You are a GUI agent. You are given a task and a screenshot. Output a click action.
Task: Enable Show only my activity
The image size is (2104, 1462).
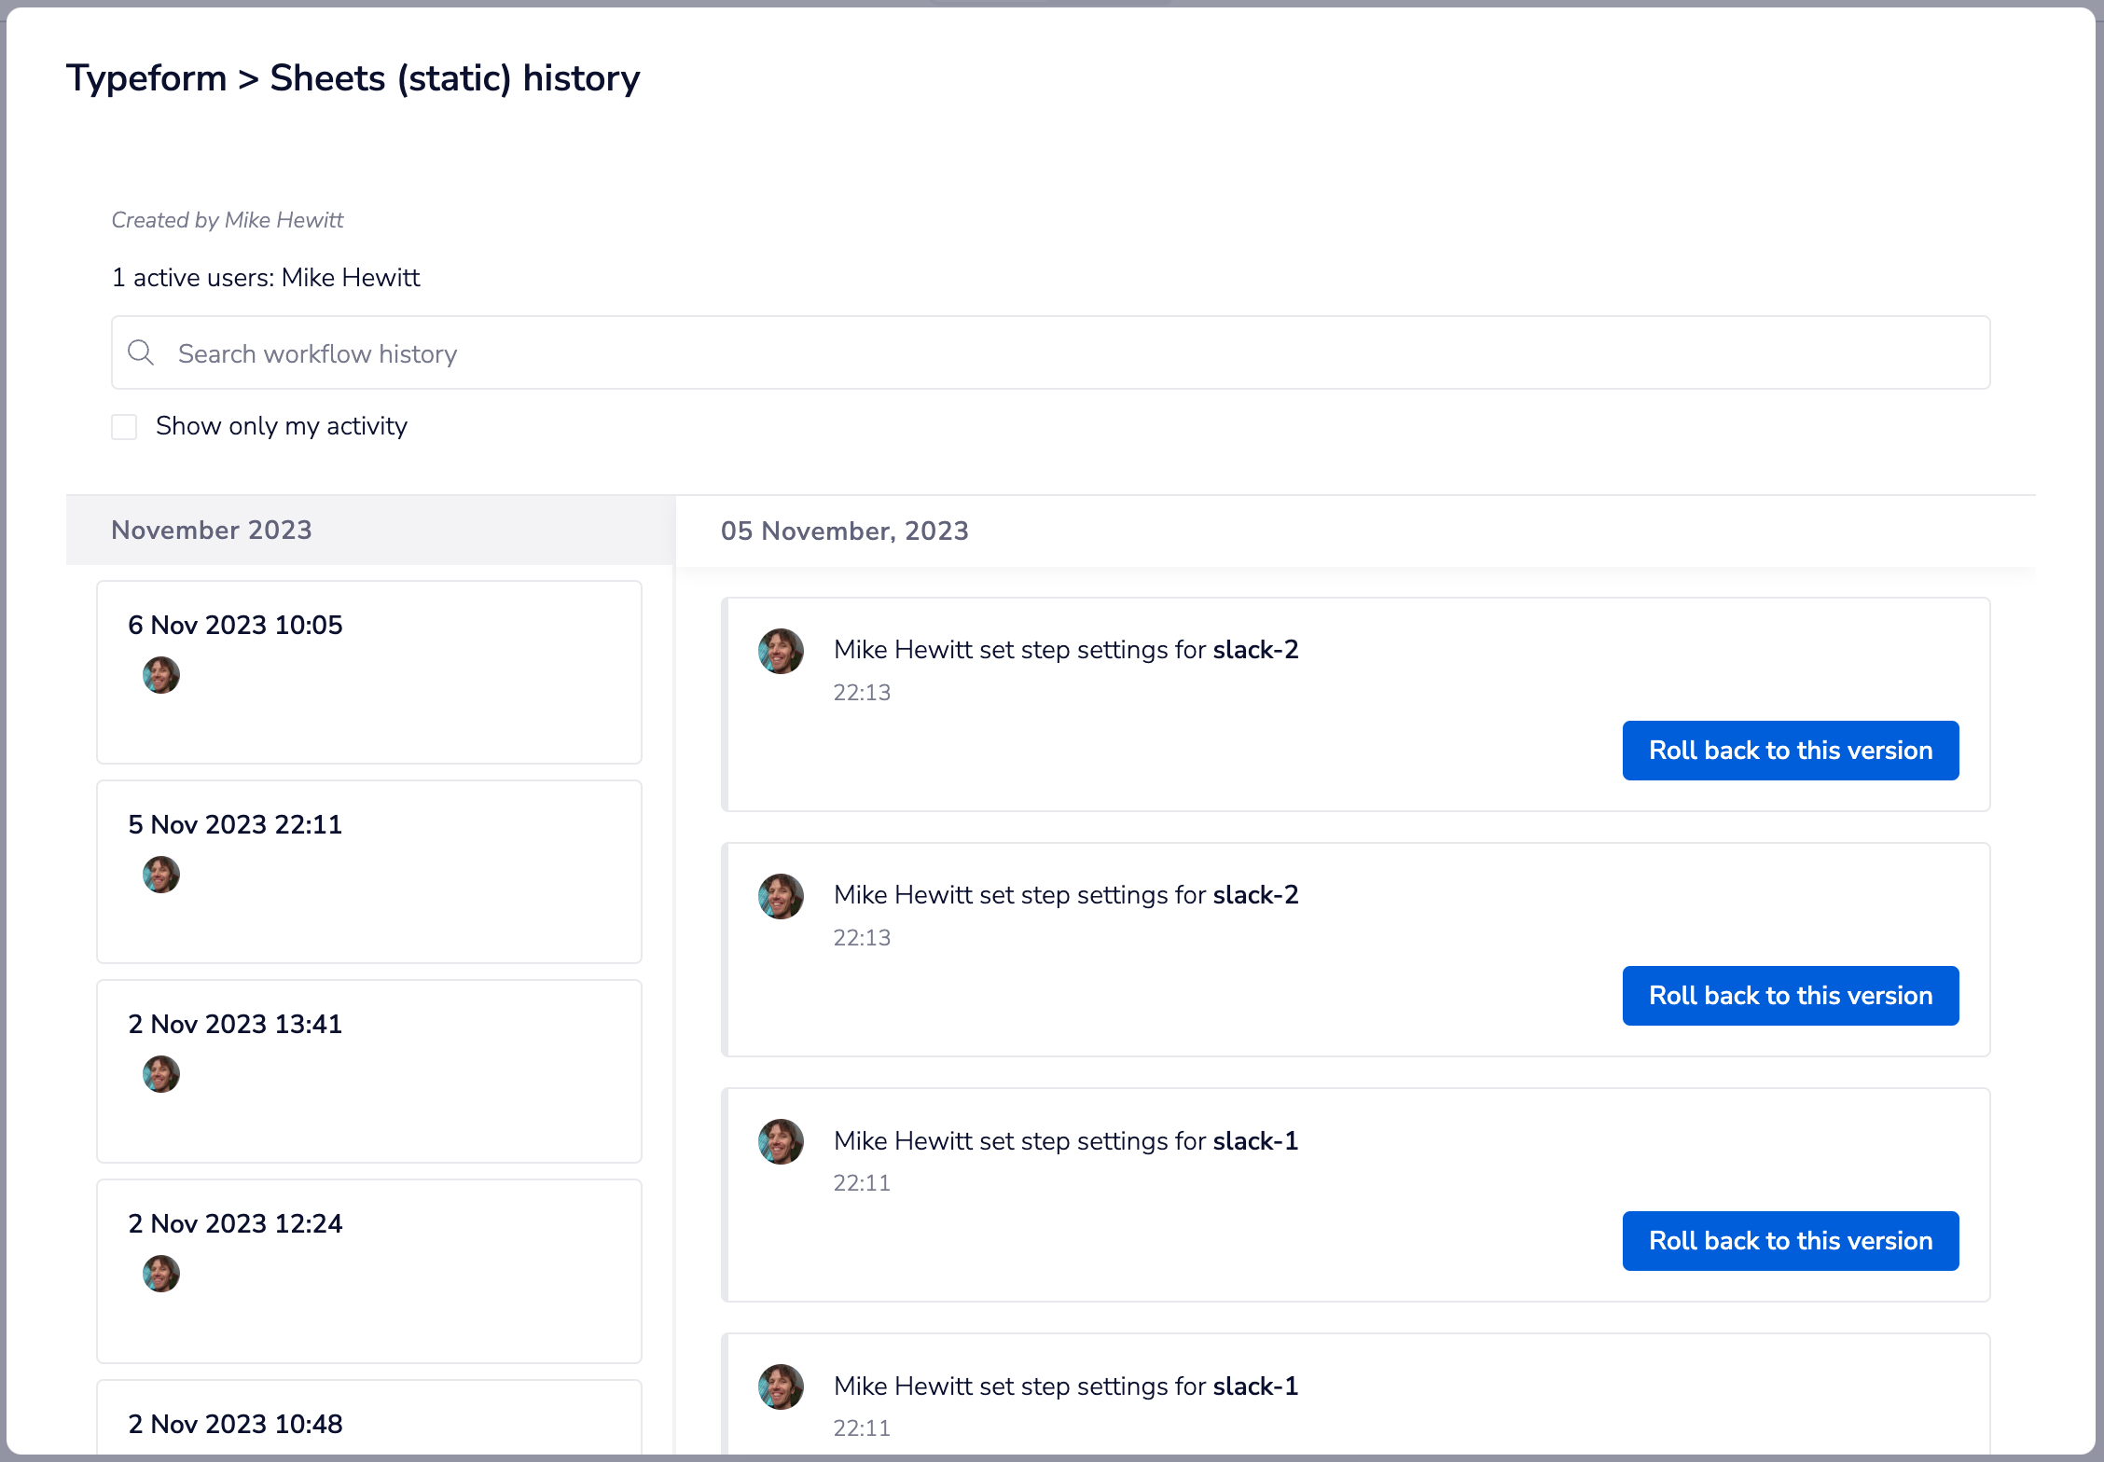pos(123,426)
